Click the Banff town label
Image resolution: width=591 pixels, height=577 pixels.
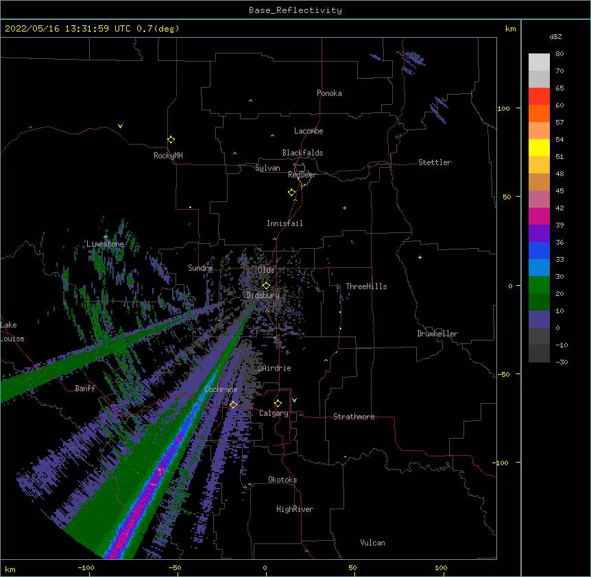[85, 389]
